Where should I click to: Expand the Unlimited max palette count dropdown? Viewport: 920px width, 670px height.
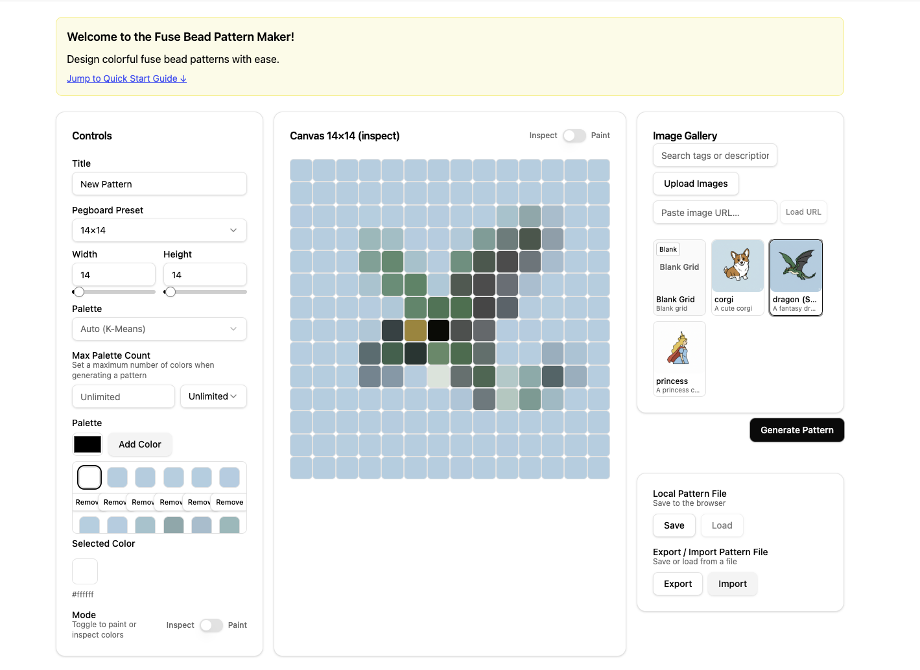pyautogui.click(x=213, y=396)
